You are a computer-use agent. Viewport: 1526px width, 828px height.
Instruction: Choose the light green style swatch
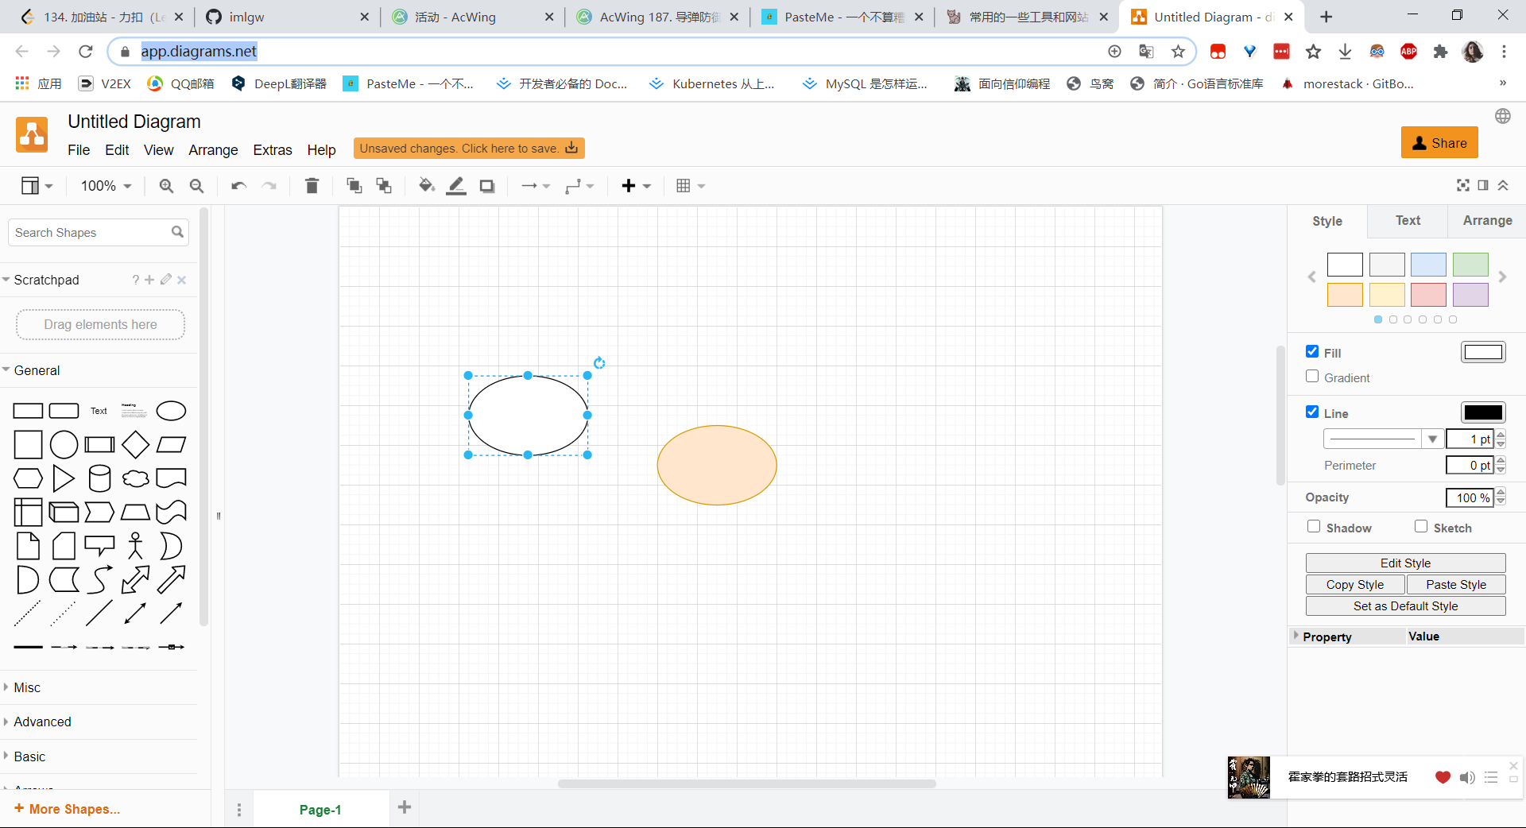click(x=1470, y=265)
